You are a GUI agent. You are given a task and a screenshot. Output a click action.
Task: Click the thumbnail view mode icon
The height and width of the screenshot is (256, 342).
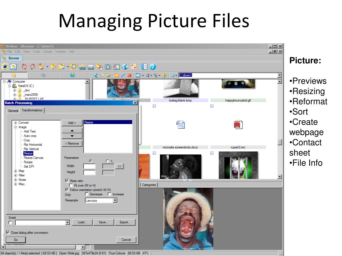(138, 75)
